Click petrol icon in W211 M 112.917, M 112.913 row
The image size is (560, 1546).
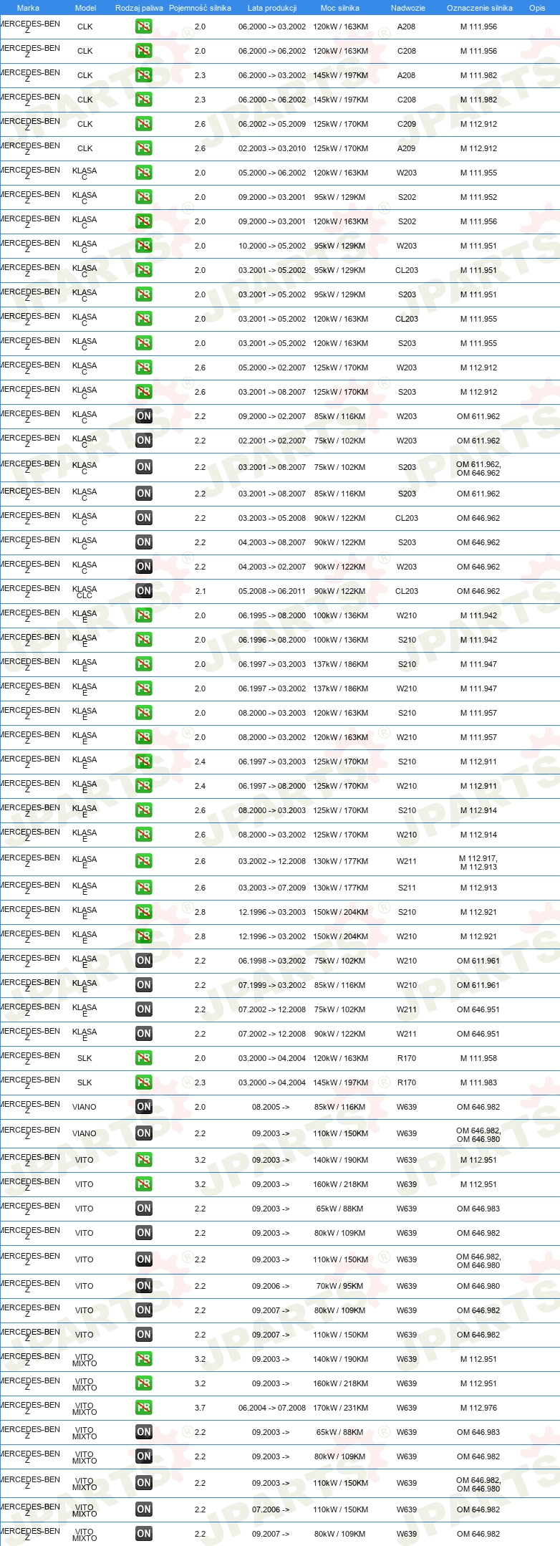(x=143, y=861)
